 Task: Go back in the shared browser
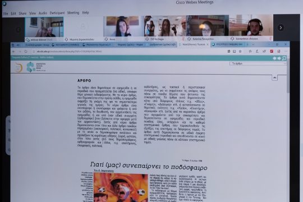13,52
